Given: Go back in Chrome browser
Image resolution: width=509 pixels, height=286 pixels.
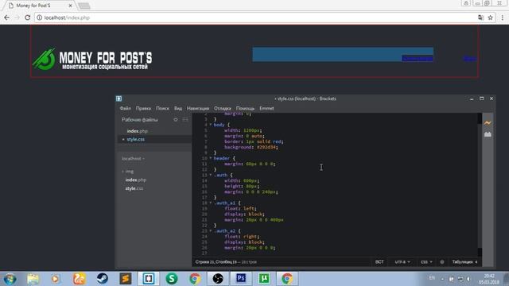Looking at the screenshot, I should pyautogui.click(x=7, y=17).
